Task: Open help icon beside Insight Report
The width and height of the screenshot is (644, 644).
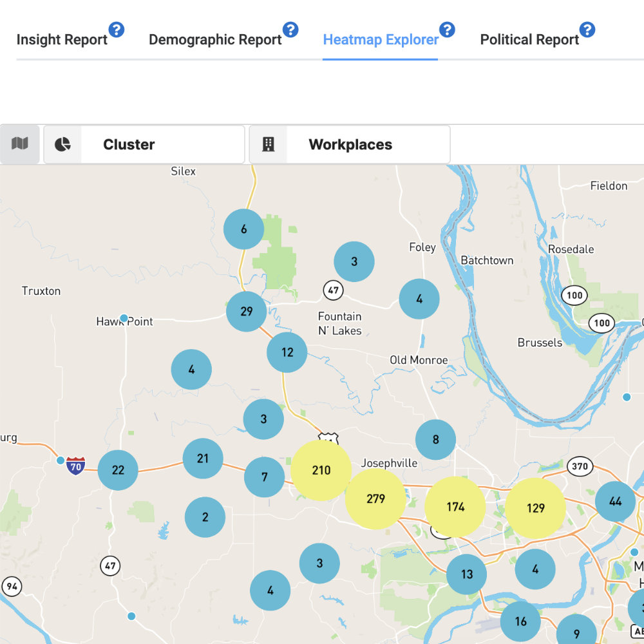Action: pos(116,30)
